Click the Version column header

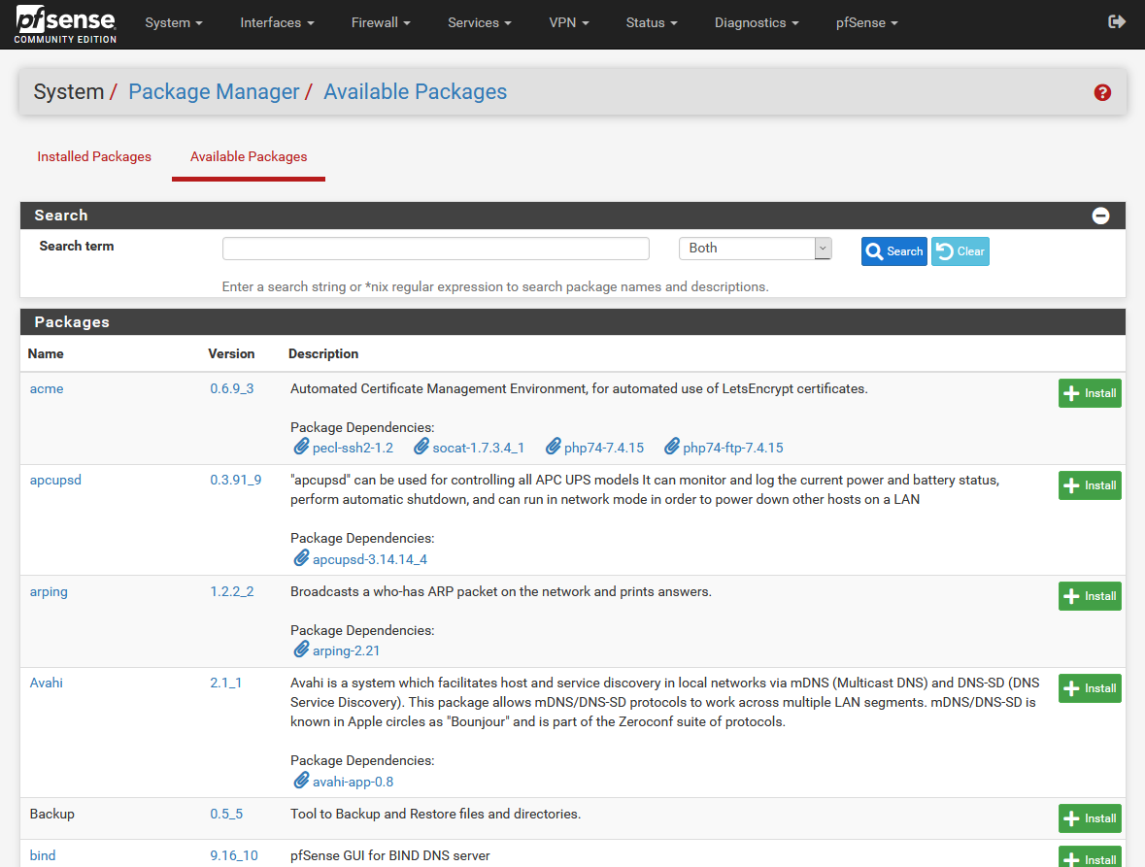click(231, 354)
